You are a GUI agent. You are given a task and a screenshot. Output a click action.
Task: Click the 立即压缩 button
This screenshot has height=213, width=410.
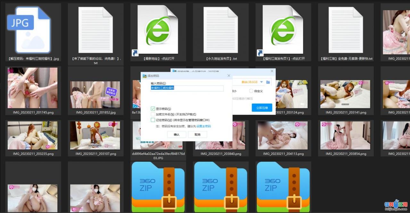tap(262, 108)
